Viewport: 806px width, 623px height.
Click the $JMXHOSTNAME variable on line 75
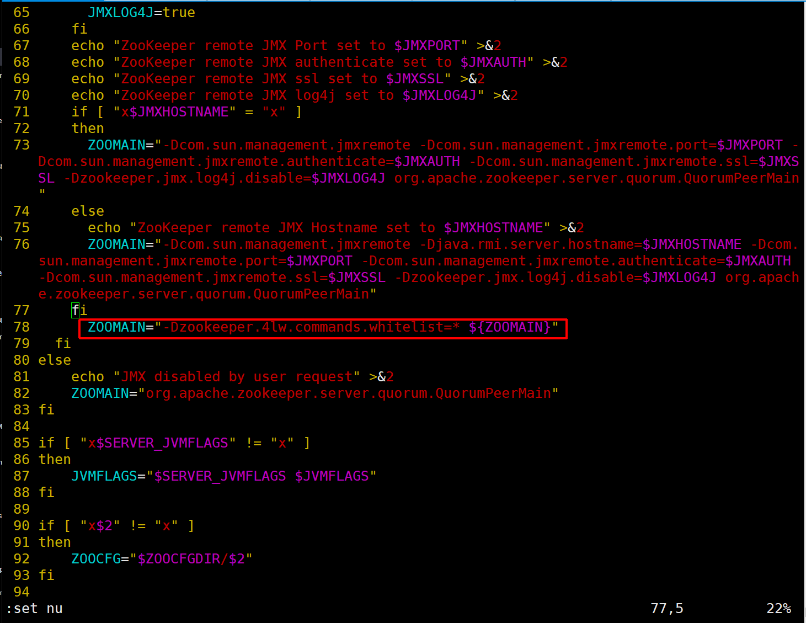pos(493,228)
